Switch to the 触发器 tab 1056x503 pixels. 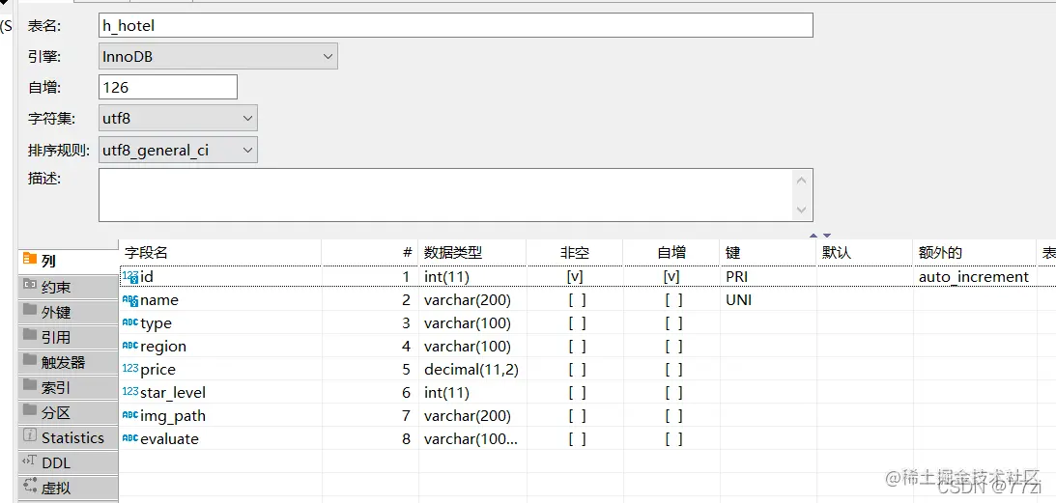(x=68, y=362)
